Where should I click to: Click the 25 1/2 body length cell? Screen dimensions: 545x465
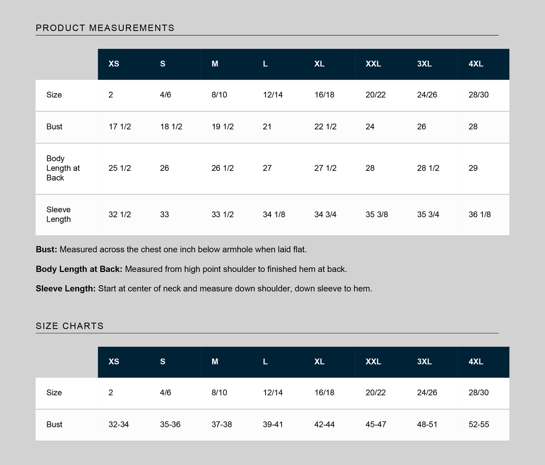tap(120, 168)
